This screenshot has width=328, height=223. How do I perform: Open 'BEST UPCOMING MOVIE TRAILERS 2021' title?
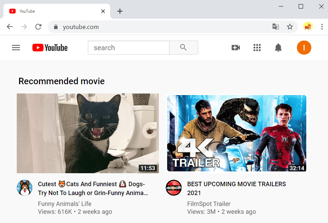(236, 188)
